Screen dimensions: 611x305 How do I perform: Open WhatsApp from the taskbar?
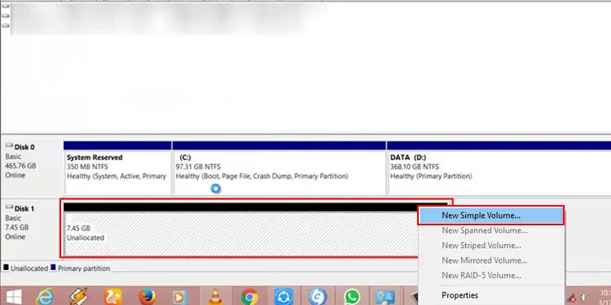352,297
